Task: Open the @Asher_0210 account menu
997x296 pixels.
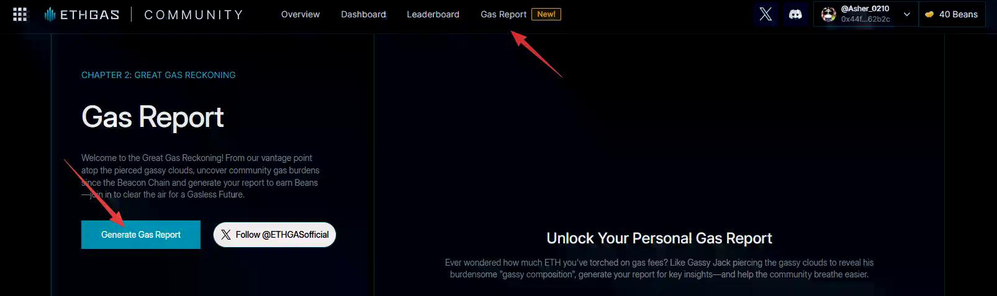Action: (x=865, y=14)
